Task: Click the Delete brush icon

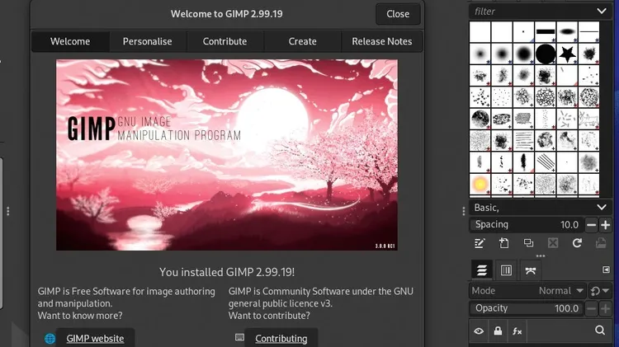Action: click(x=553, y=243)
